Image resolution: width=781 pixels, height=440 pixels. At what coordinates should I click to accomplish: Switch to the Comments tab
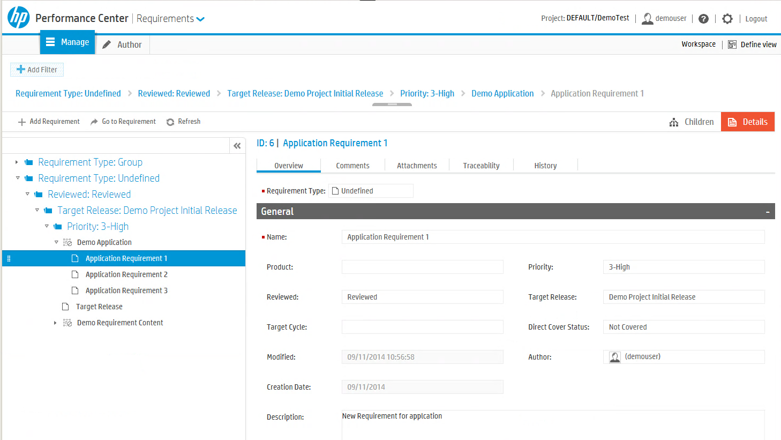point(353,166)
